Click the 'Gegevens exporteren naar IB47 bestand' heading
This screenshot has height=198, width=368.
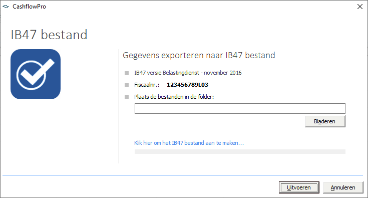coord(199,55)
